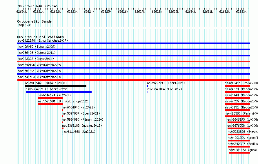Click nsv5960890 (Almarri2020) label

pos(83,119)
